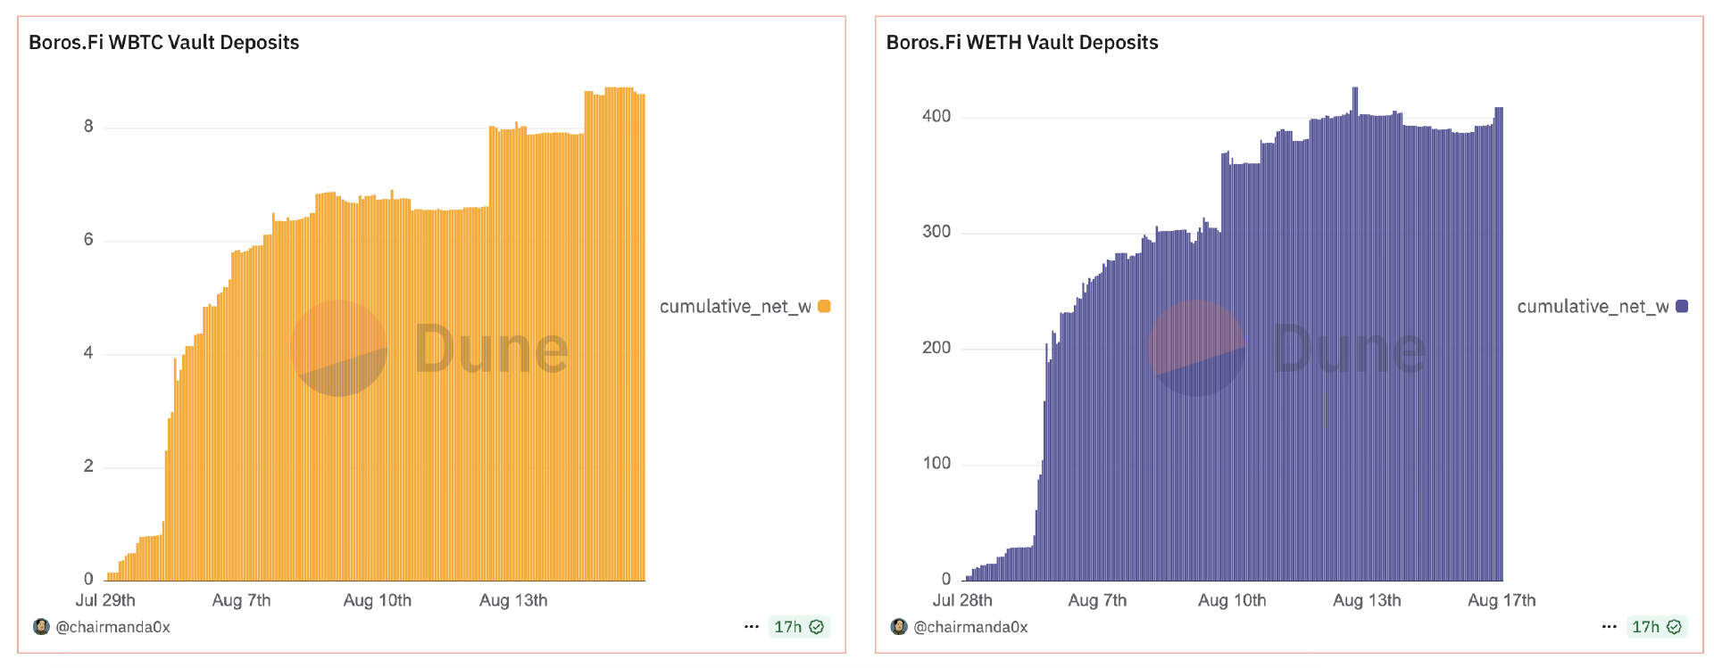Click the Aug 13th axis label in WBTC chart
1714x668 pixels.
tap(513, 600)
